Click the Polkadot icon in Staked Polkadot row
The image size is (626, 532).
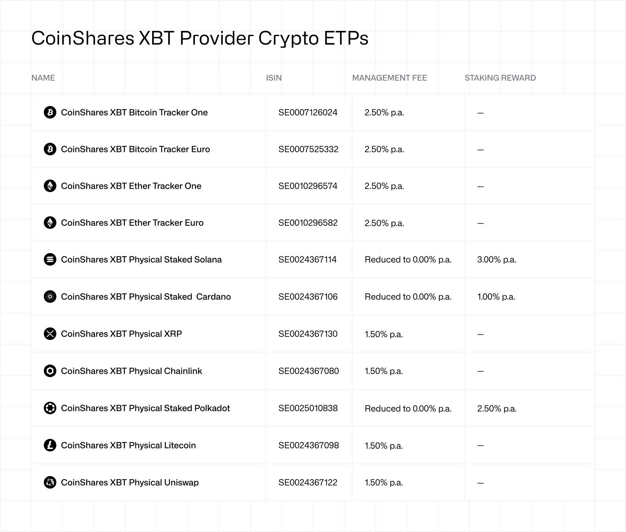(x=50, y=408)
